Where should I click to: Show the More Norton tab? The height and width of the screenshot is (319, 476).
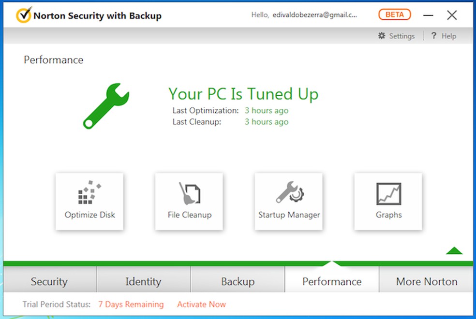(x=427, y=281)
